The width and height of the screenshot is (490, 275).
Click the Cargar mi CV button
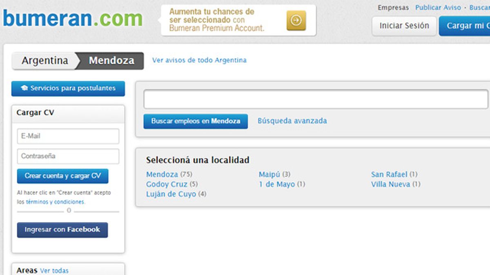click(465, 26)
